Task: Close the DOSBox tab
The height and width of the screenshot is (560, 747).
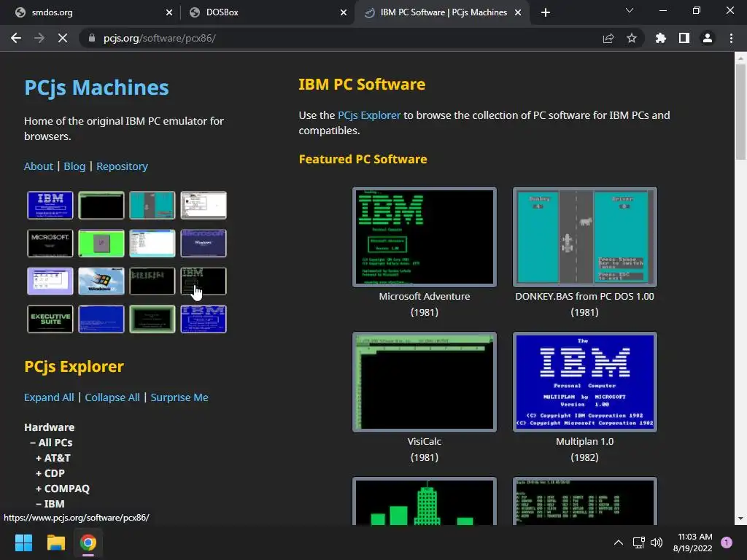Action: (x=344, y=12)
